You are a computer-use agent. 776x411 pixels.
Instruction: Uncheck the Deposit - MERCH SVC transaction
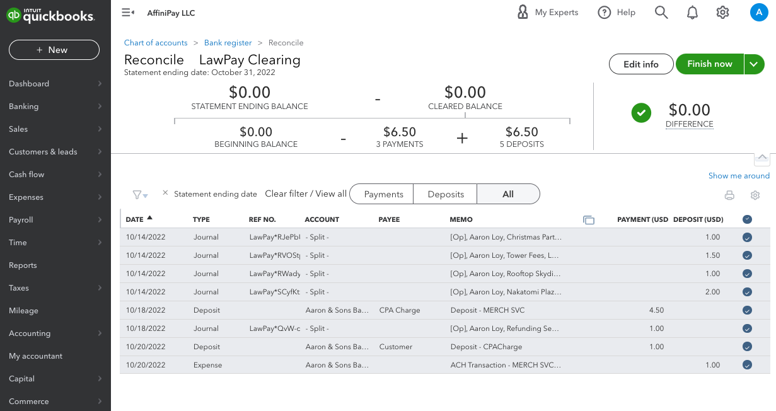tap(747, 310)
